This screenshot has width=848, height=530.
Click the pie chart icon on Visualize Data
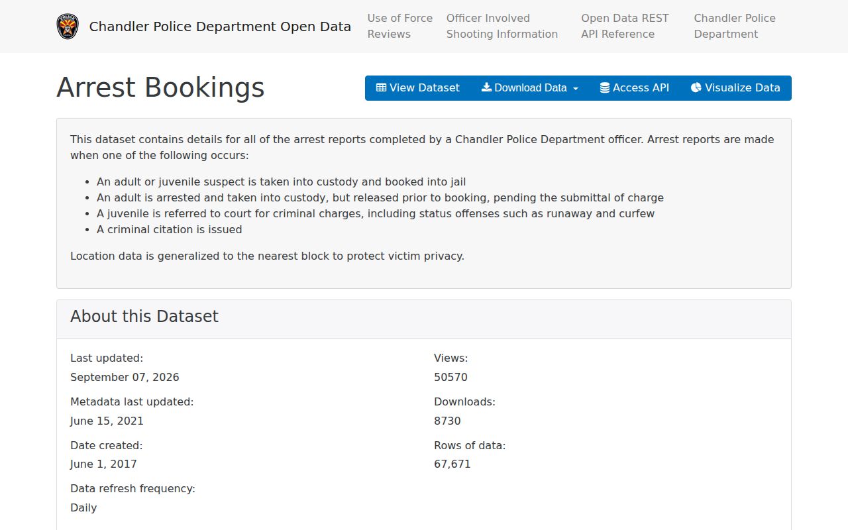coord(696,87)
